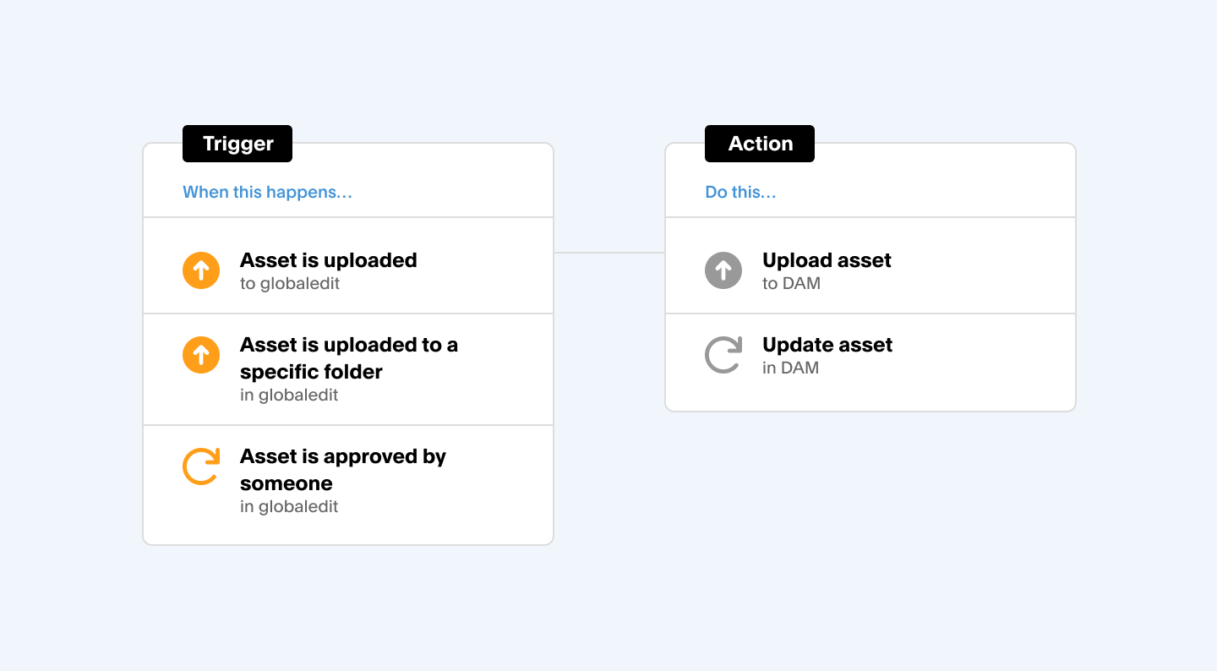This screenshot has width=1217, height=671.
Task: Click 'to DAM' subtitle under Upload asset
Action: point(791,284)
